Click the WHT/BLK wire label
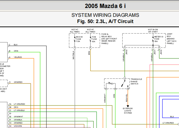Image resolution: width=179 pixels, height=128 pixels. pyautogui.click(x=74, y=55)
